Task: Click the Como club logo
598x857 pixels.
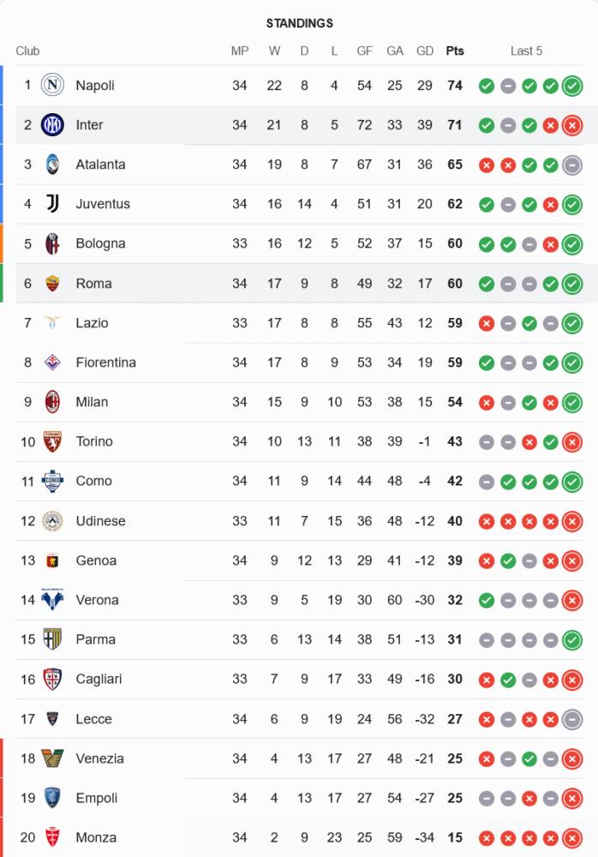Action: click(x=52, y=481)
